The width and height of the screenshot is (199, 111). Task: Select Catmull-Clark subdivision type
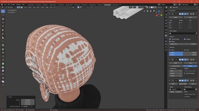coord(176,66)
